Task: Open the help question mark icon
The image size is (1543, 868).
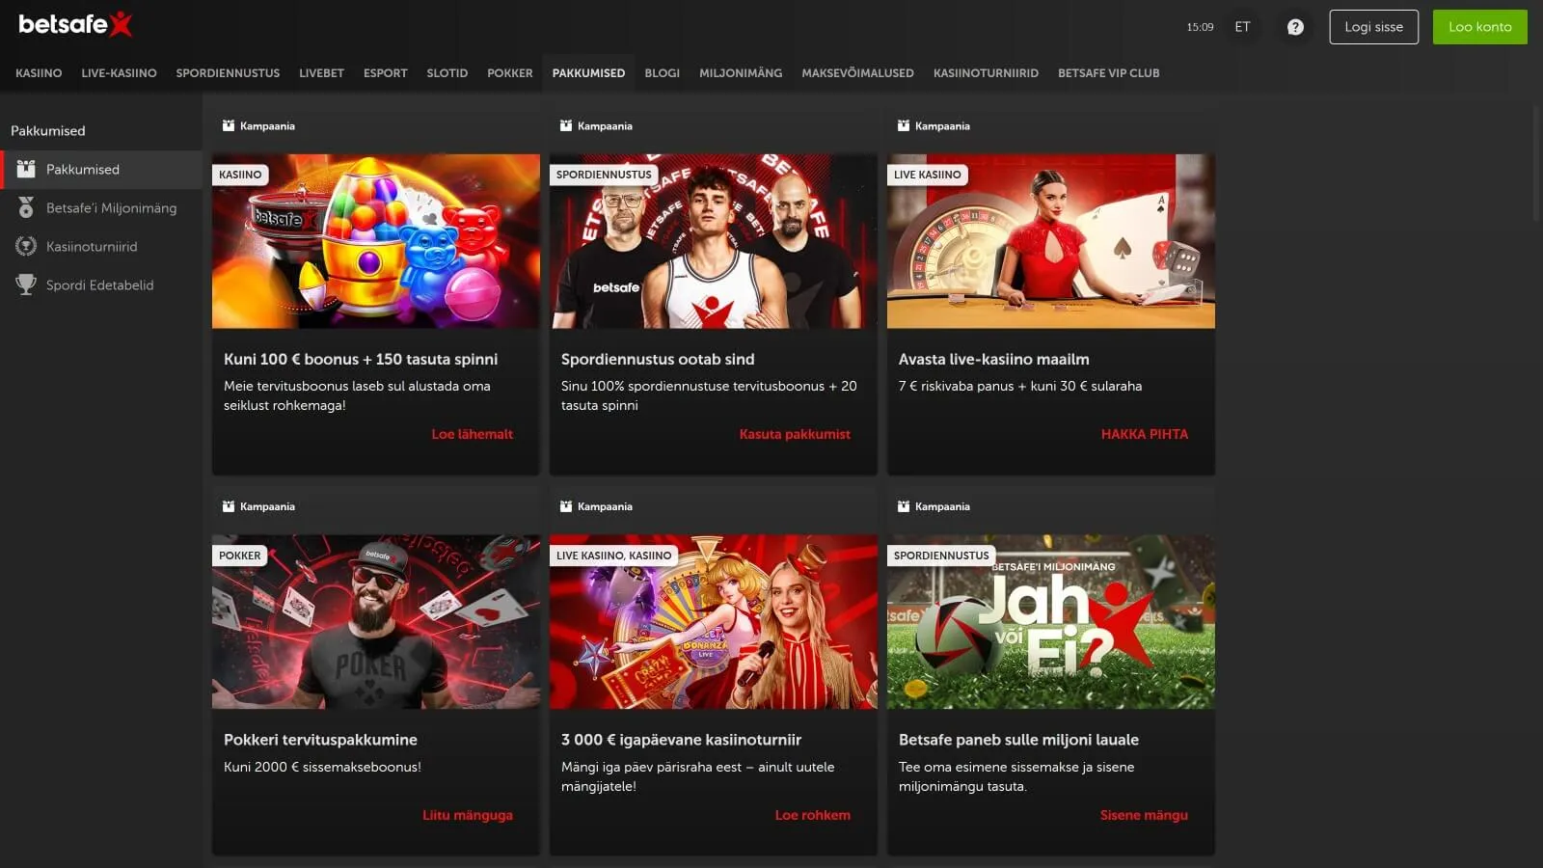Action: 1295,27
